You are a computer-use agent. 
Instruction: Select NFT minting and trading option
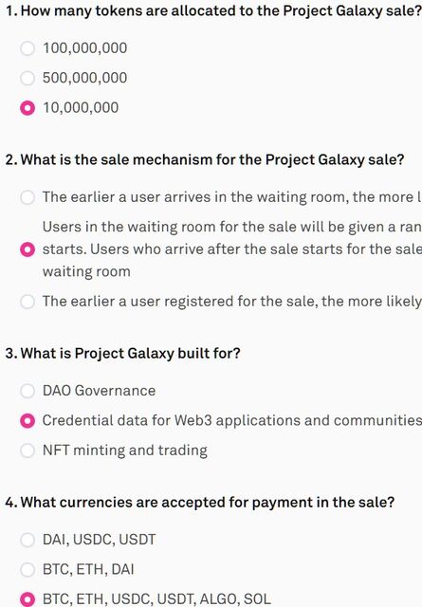tap(28, 451)
